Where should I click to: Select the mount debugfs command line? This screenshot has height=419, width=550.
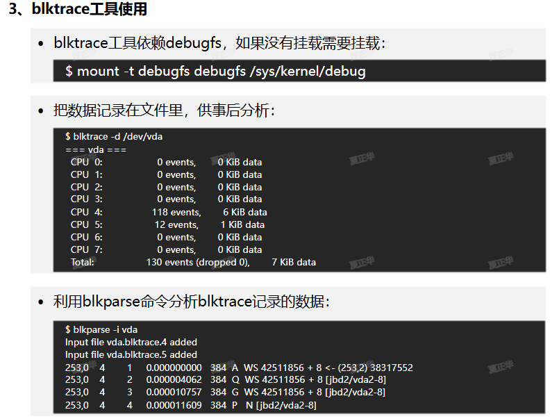pos(215,71)
